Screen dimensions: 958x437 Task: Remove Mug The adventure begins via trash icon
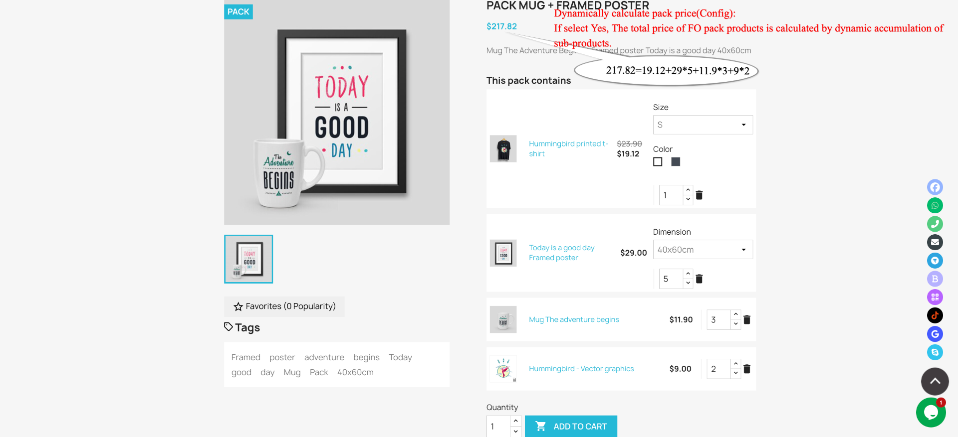[747, 320]
